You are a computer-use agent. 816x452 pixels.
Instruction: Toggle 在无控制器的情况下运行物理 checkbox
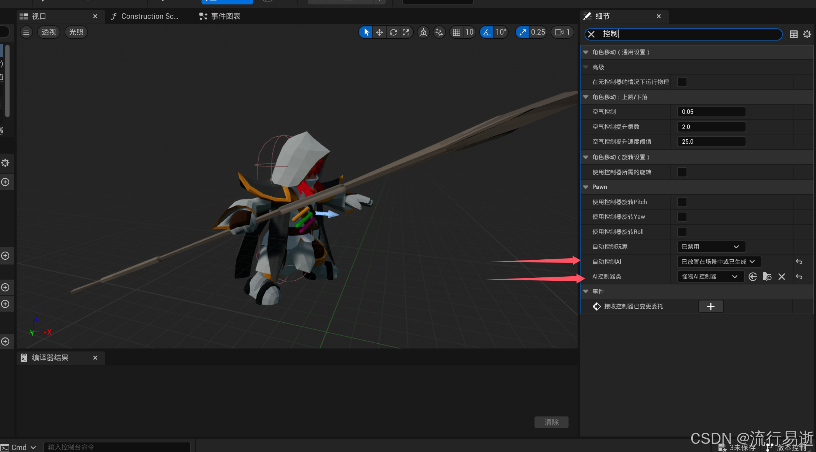tap(682, 82)
